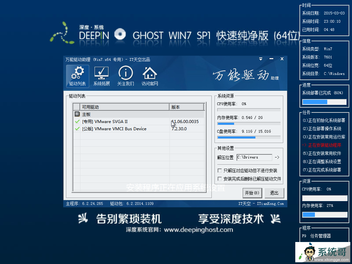Open 关注我们 info tab
352x264 pixels.
[x=125, y=76]
